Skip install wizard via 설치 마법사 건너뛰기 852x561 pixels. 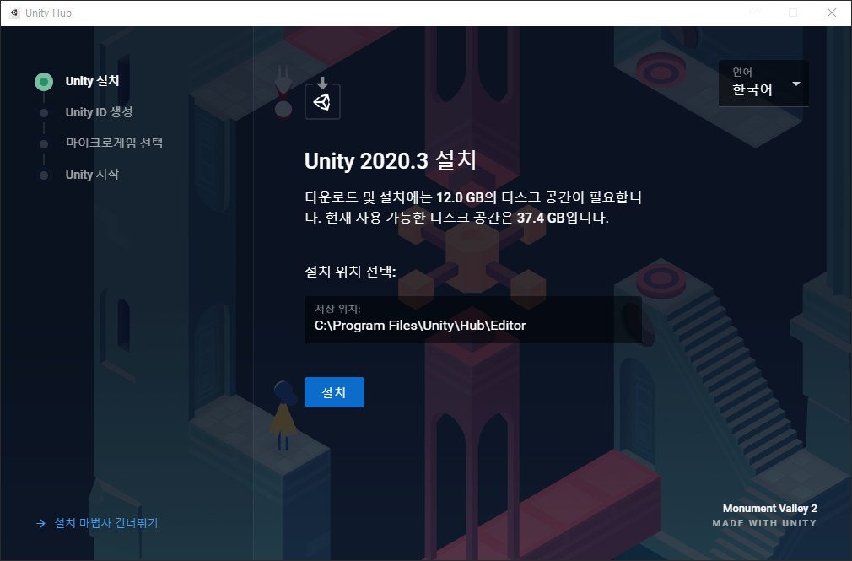(106, 523)
